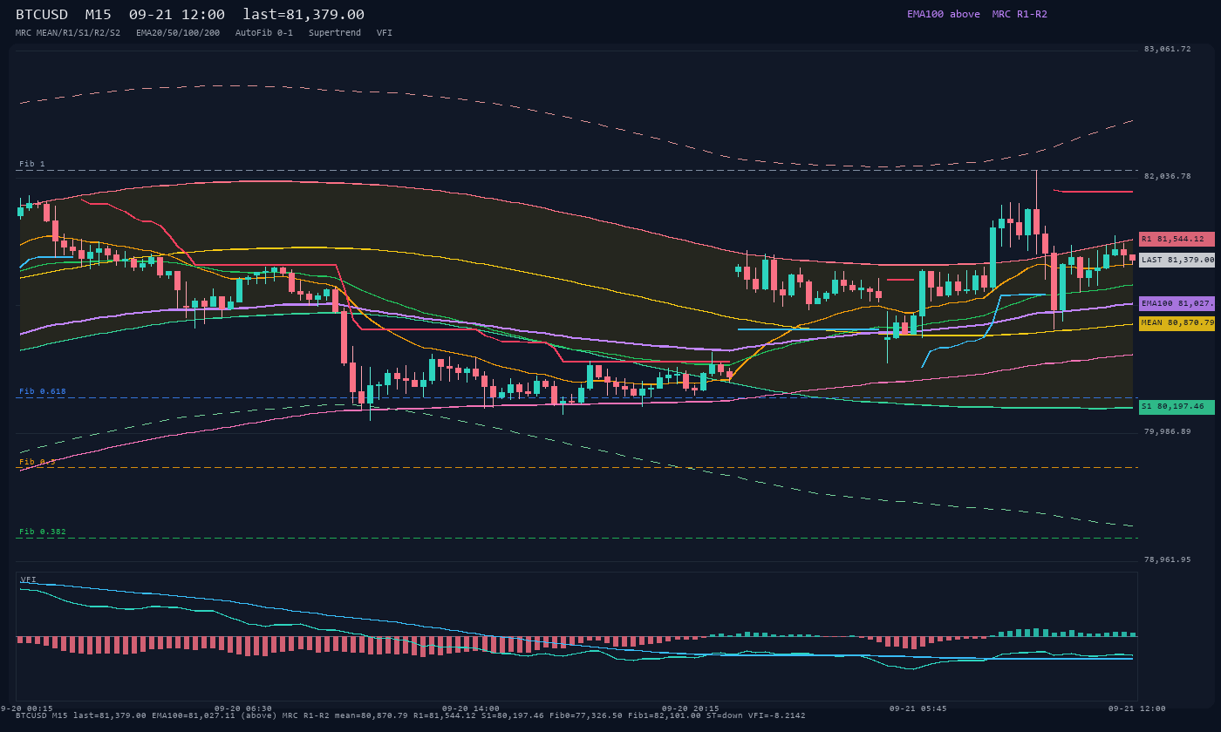Select the 09-21 05:45 time axis label
Screen dimensions: 1221x732
tap(917, 708)
